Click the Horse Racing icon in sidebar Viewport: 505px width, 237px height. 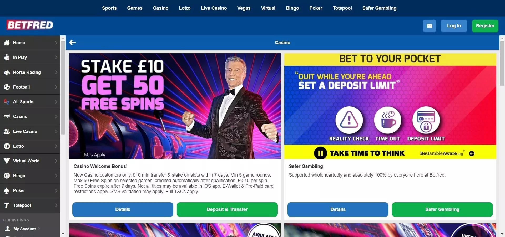pos(7,72)
